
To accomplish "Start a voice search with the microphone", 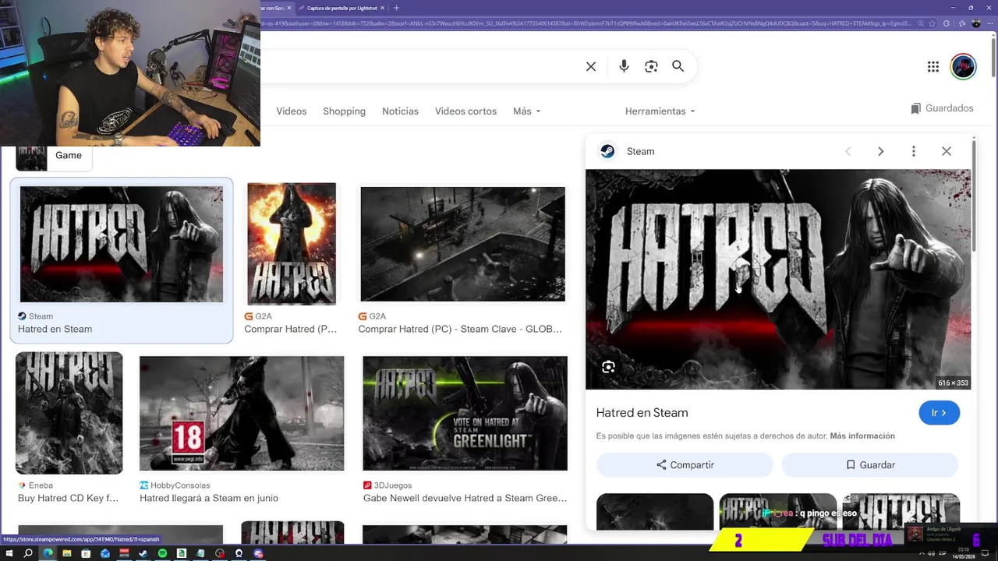I will point(624,67).
